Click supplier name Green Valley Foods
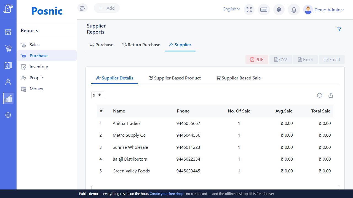Viewport: 353px width, 198px height. click(131, 171)
